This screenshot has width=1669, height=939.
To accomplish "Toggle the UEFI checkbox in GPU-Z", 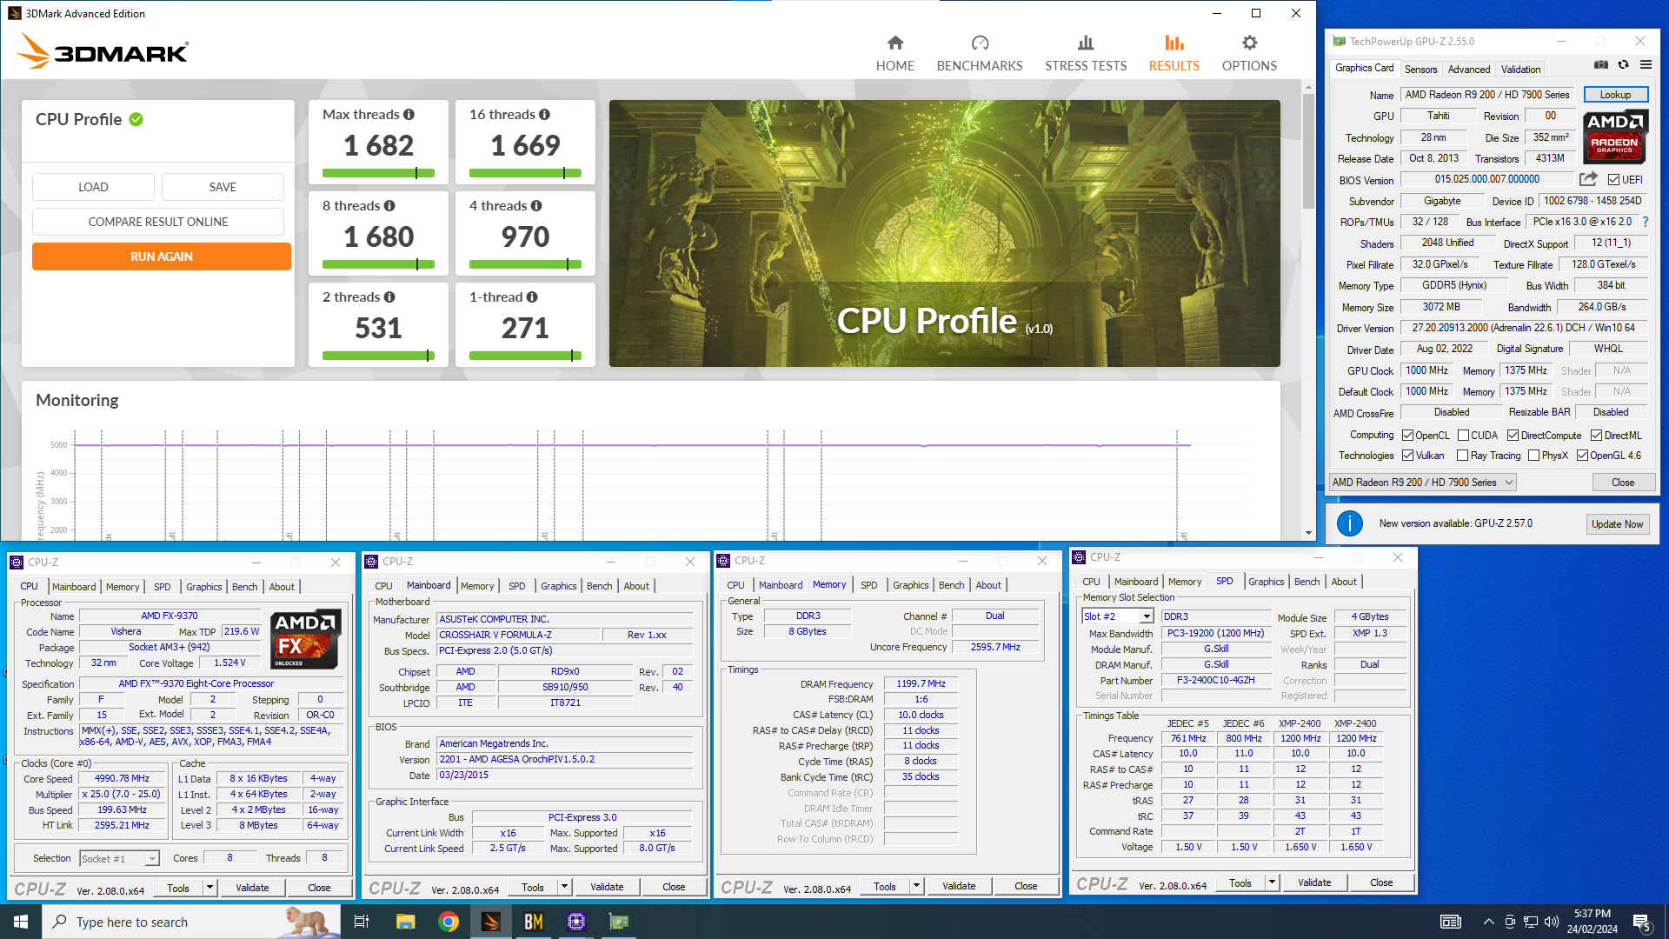I will point(1613,180).
